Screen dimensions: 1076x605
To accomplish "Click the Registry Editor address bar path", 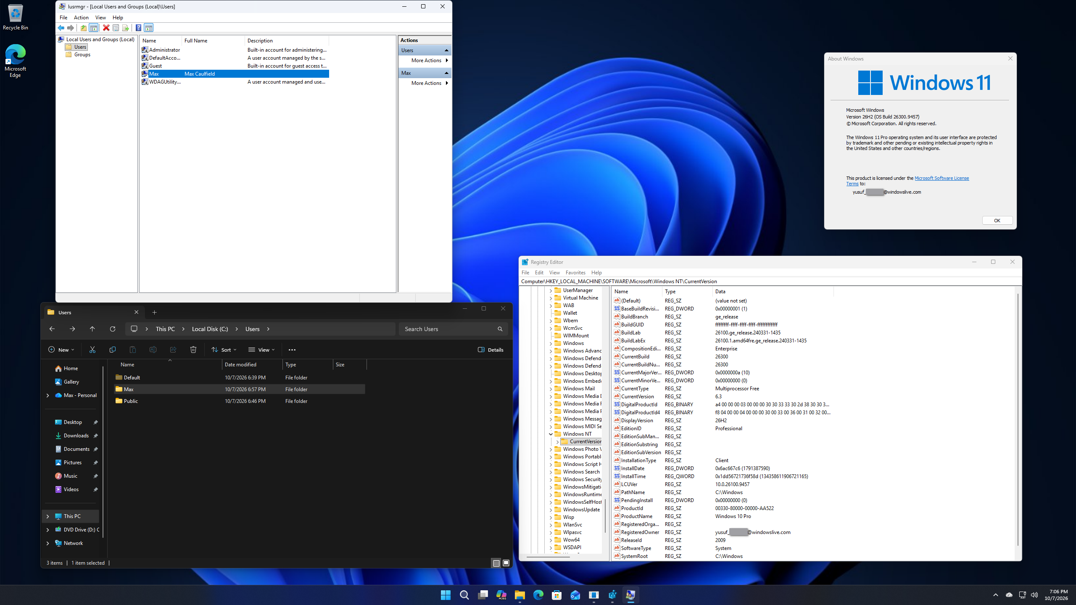I will 769,281.
